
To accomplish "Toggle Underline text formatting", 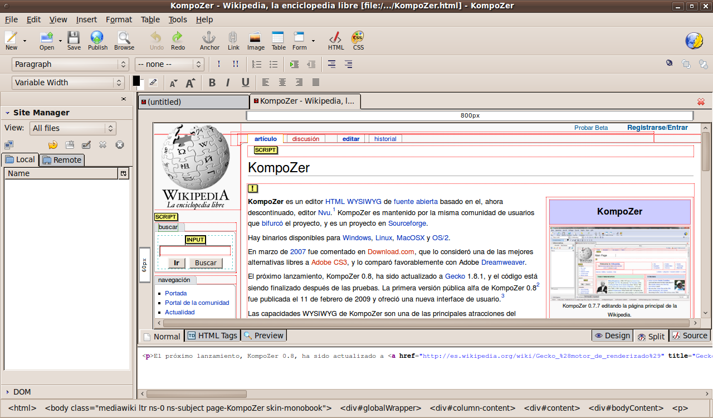I will [245, 82].
